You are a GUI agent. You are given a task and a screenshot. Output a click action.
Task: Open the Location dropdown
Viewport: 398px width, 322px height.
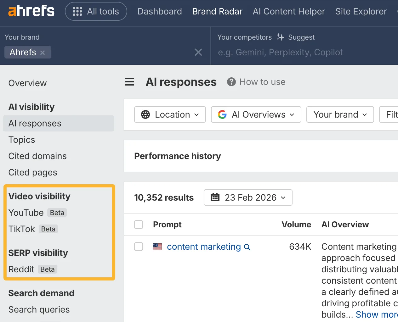point(170,114)
